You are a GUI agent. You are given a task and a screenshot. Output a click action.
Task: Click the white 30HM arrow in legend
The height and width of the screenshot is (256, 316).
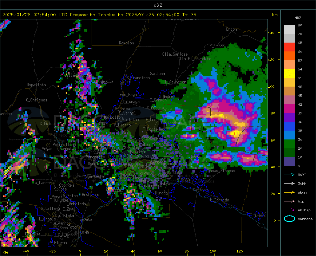pyautogui.click(x=289, y=184)
